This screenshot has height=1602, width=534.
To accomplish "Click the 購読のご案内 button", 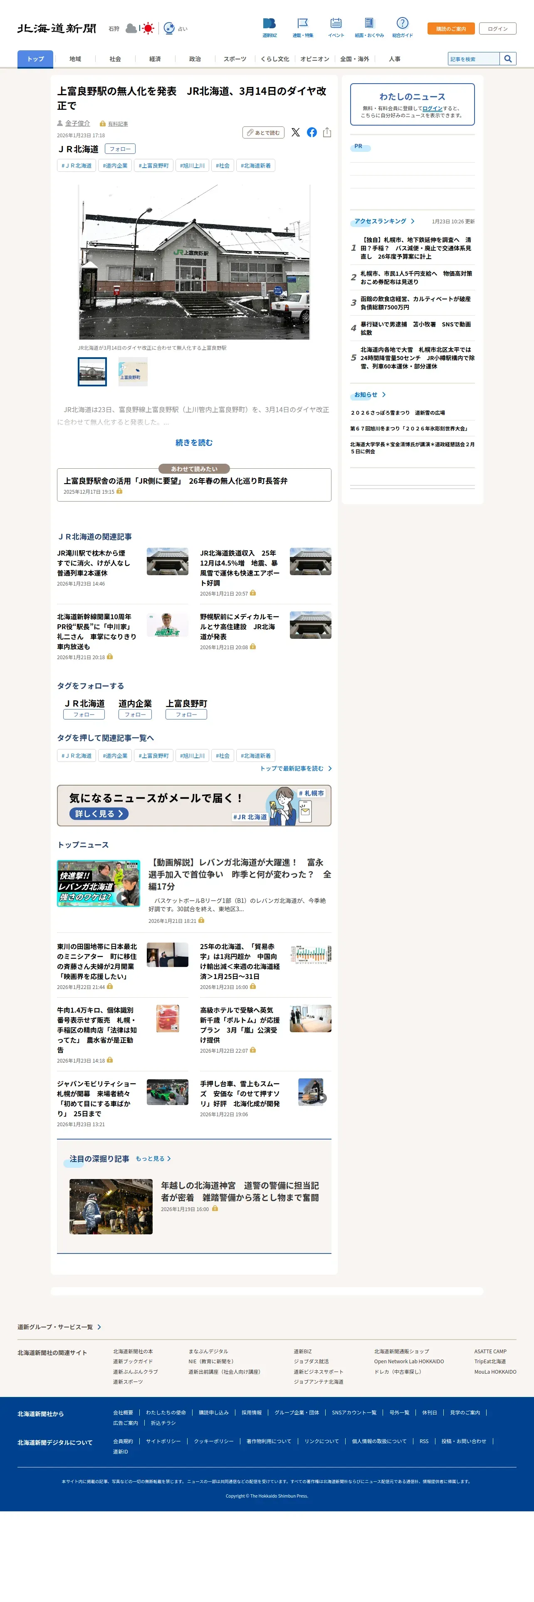I will pos(451,29).
